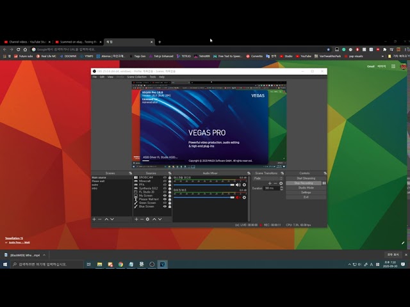Open the Fade transition dropdown
This screenshot has width=410, height=307.
pyautogui.click(x=268, y=178)
